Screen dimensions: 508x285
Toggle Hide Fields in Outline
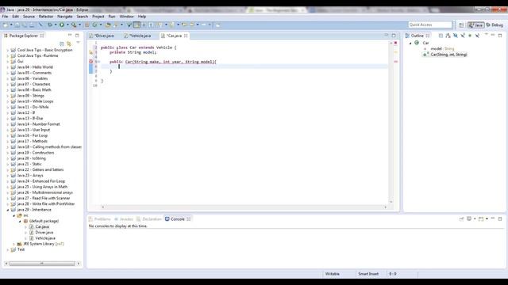[455, 36]
